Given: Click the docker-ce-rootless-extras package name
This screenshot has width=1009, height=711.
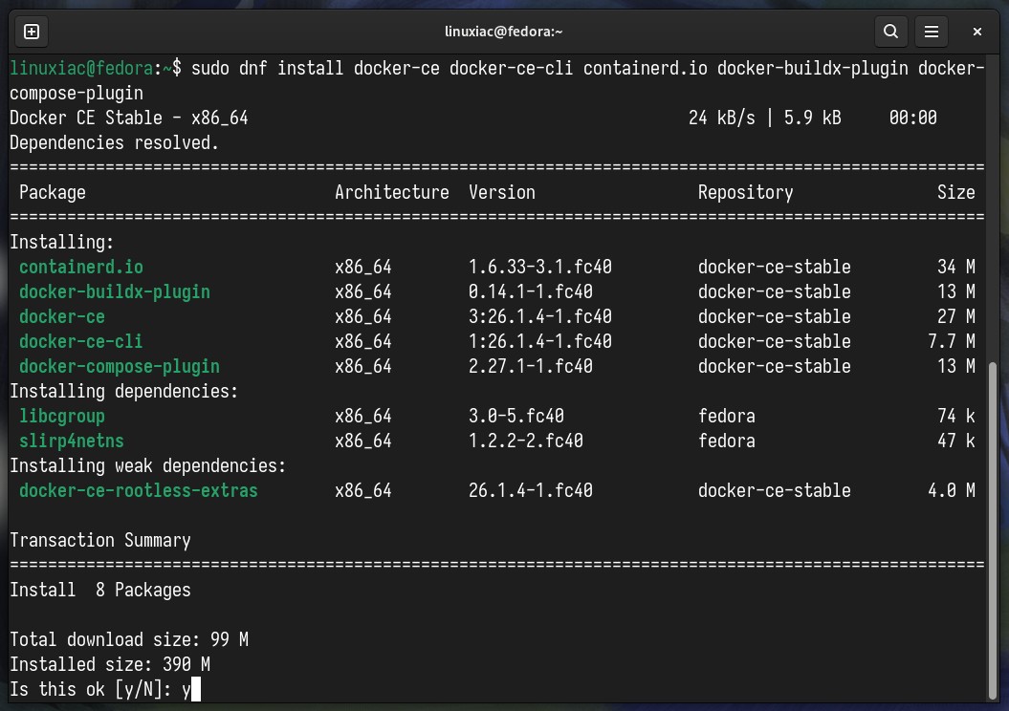Looking at the screenshot, I should click(x=139, y=490).
